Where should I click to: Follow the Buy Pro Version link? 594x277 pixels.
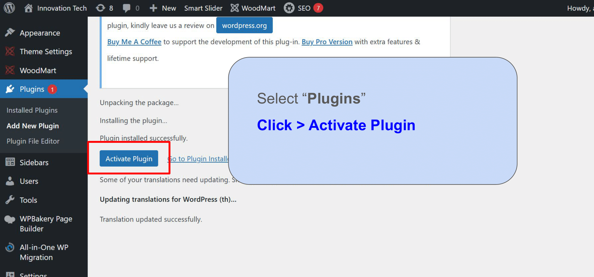coord(327,42)
